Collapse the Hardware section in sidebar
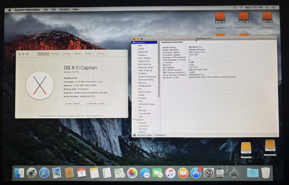Image resolution: width=289 pixels, height=185 pixels. 133,43
